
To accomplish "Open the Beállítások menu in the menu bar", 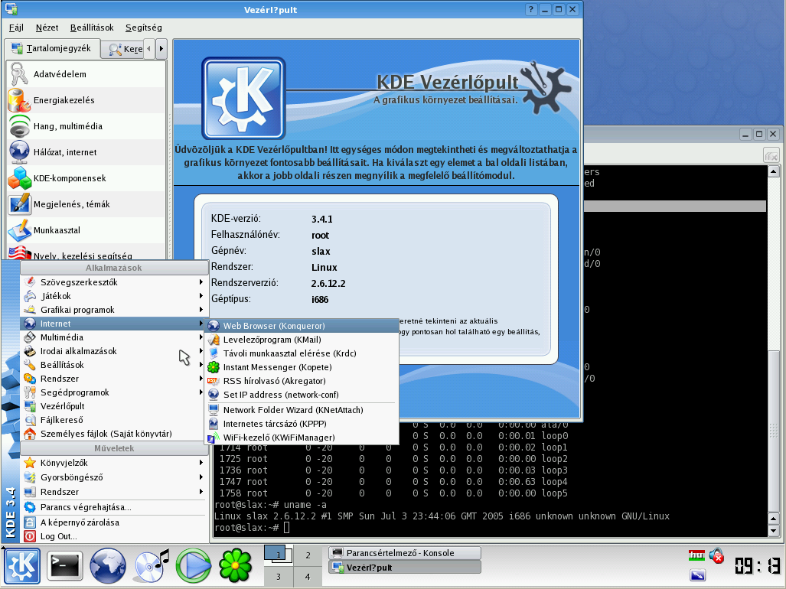I will click(91, 28).
